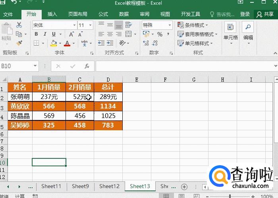Add a new sheet with plus icon
This screenshot has height=198, width=278.
point(184,186)
